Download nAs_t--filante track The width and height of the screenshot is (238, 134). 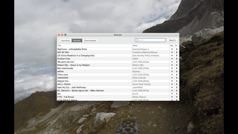point(177,84)
